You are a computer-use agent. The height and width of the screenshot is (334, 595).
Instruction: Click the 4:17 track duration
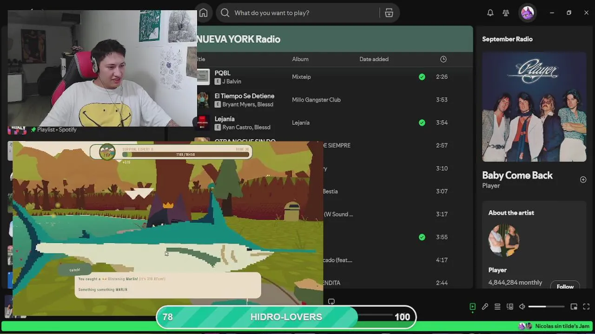point(442,260)
